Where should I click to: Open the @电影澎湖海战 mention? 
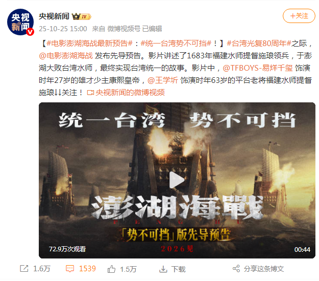point(66,55)
